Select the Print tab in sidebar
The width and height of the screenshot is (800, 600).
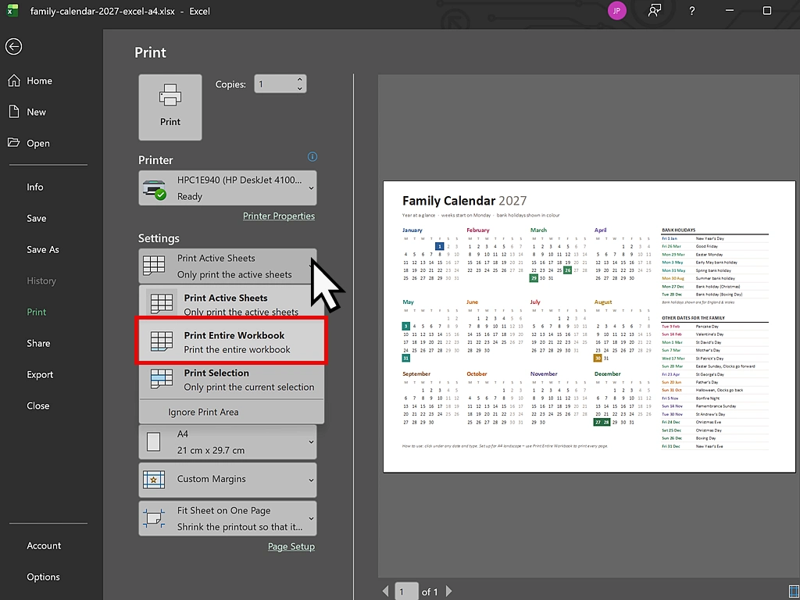pyautogui.click(x=36, y=312)
